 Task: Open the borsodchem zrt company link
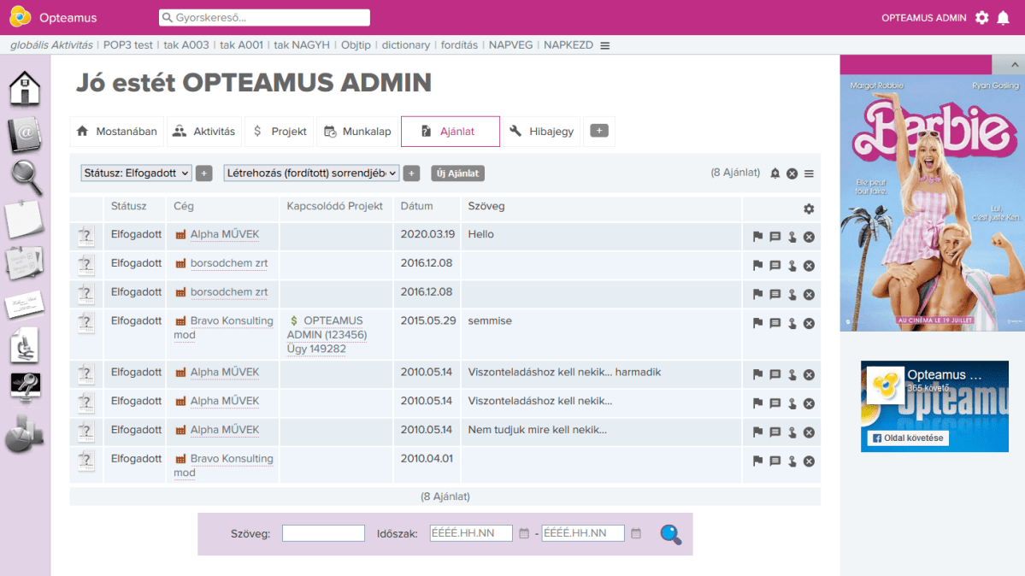click(228, 263)
